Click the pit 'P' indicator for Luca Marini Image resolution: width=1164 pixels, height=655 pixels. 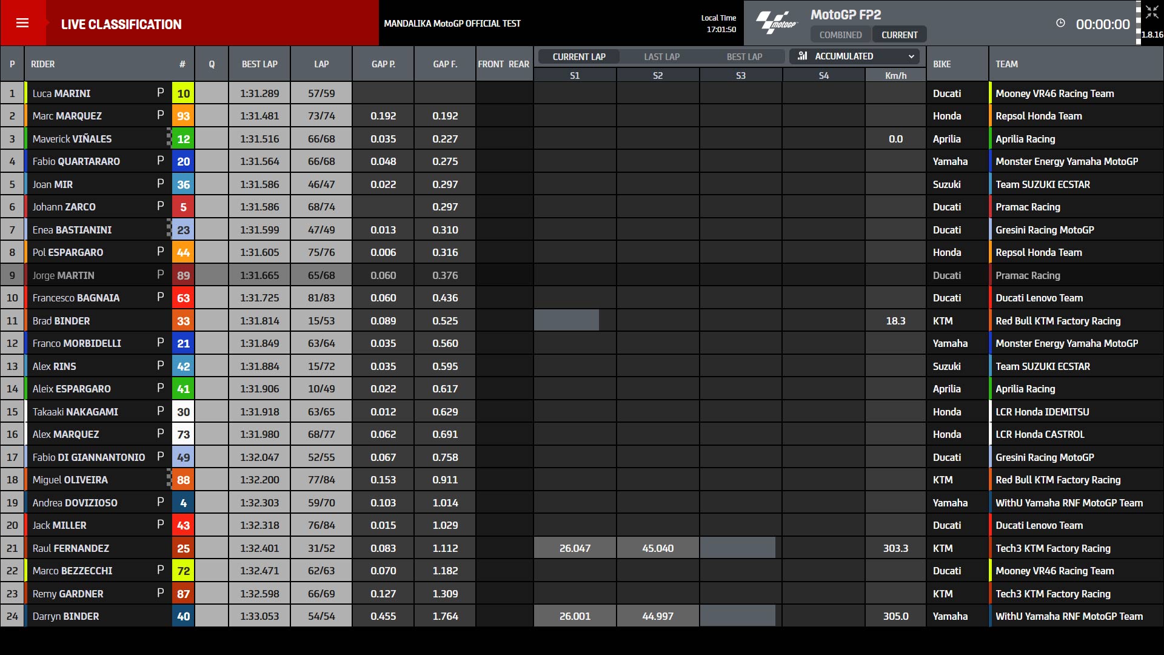pos(161,93)
